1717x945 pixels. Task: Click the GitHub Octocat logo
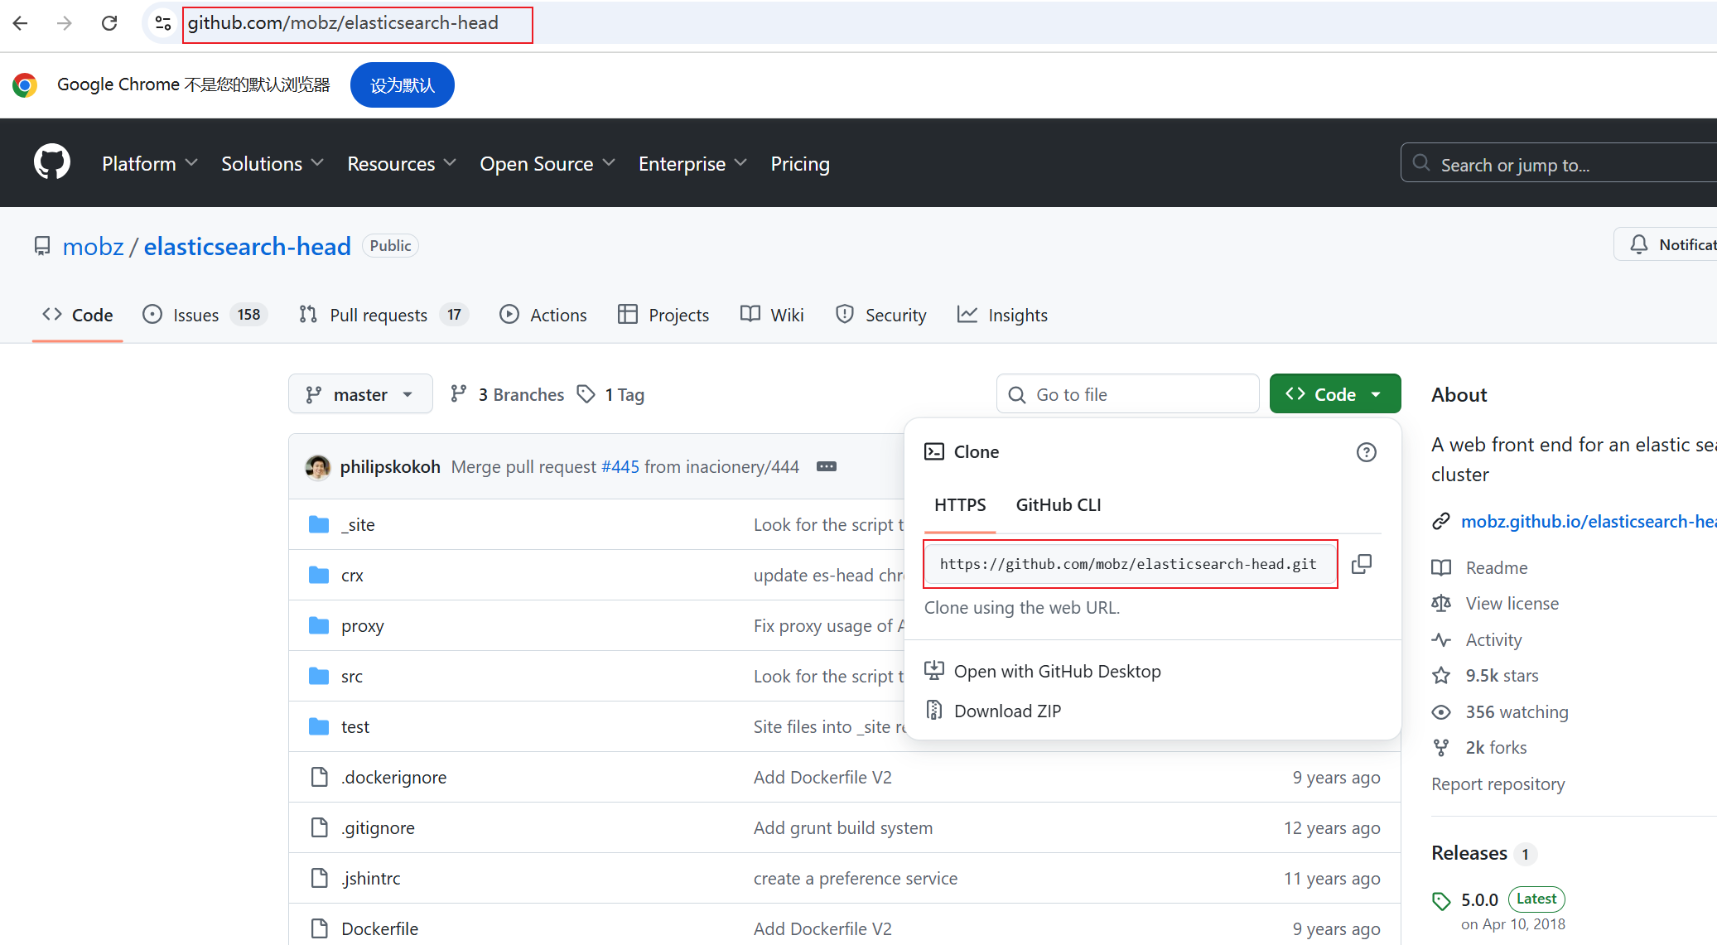51,162
